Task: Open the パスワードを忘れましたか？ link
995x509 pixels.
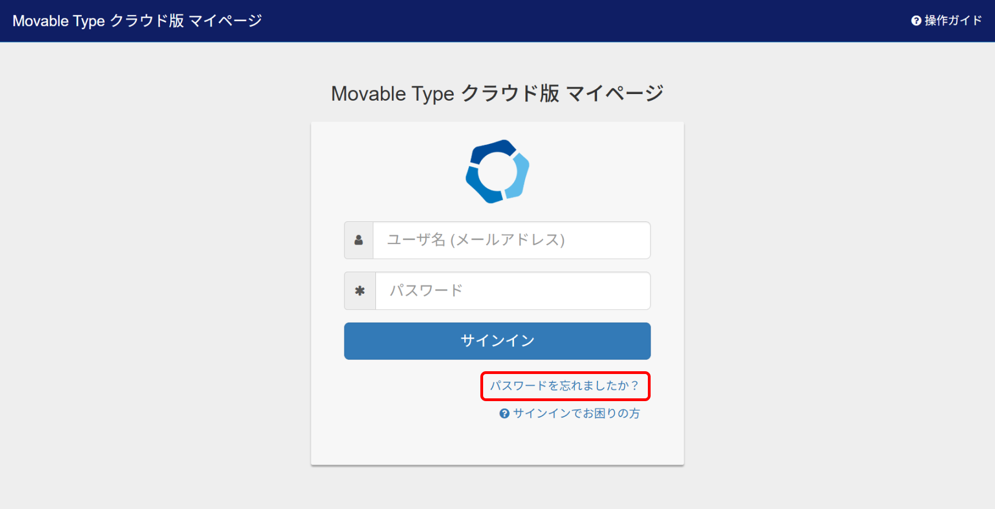Action: 564,386
